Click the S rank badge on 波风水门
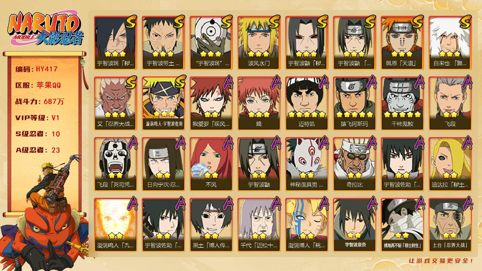The width and height of the screenshot is (482, 271). coord(274,22)
